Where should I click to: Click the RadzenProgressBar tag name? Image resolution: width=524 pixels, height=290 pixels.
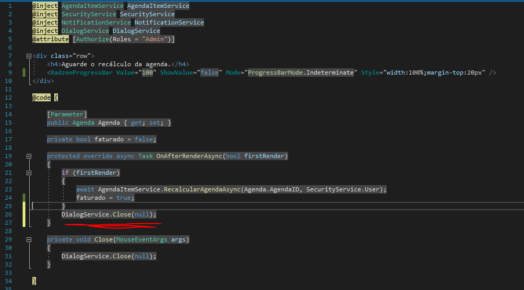tap(81, 72)
